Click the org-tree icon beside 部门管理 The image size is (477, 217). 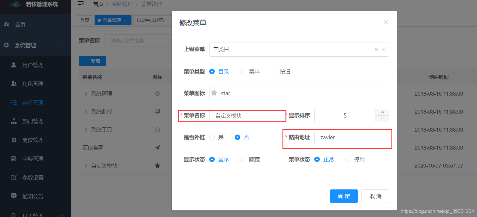[x=14, y=121]
